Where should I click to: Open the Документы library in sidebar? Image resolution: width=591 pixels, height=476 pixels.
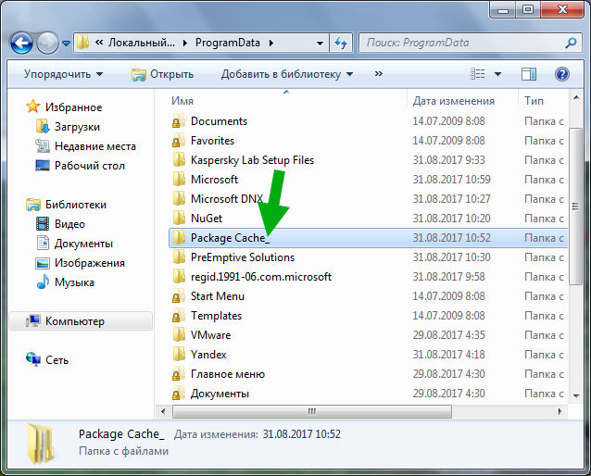click(74, 244)
